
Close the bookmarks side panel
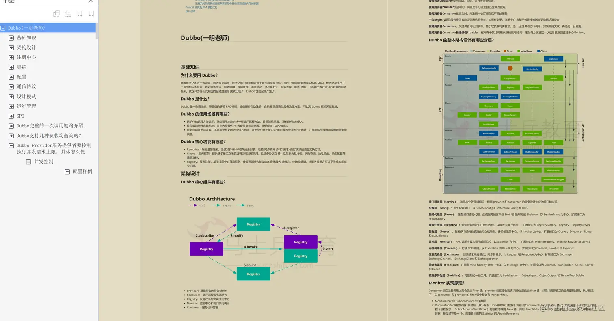[x=91, y=1]
